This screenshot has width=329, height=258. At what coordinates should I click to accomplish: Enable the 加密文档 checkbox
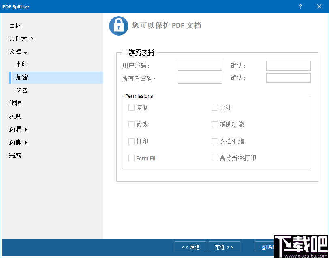[x=125, y=52]
